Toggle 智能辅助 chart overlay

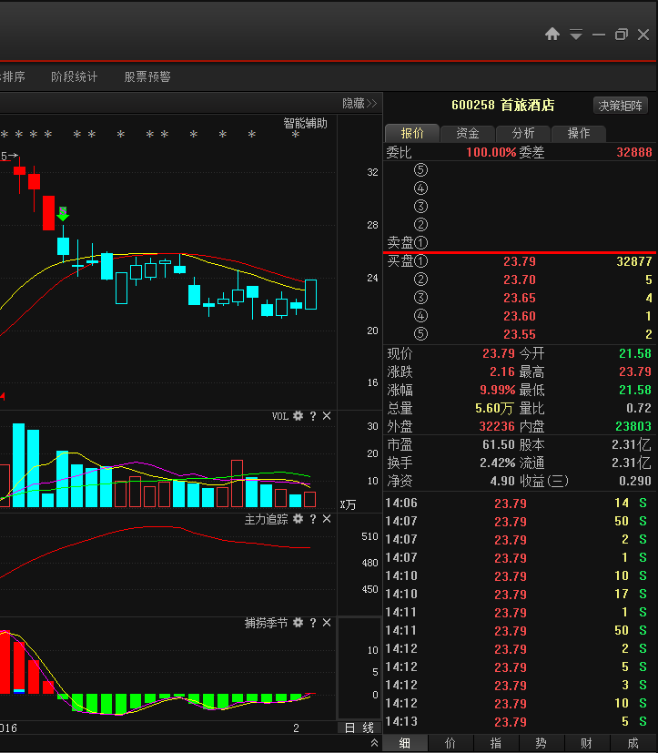click(305, 123)
